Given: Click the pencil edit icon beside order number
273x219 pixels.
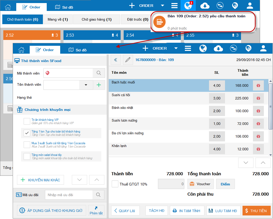Looking at the screenshot, I should (x=128, y=60).
